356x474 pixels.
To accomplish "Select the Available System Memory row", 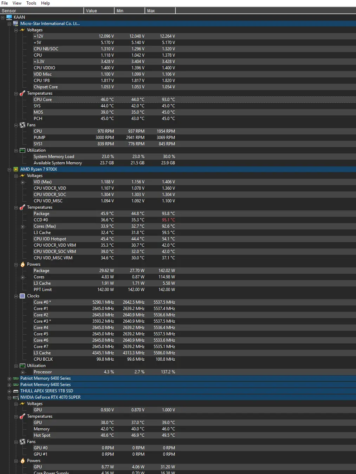I will 194,163.
